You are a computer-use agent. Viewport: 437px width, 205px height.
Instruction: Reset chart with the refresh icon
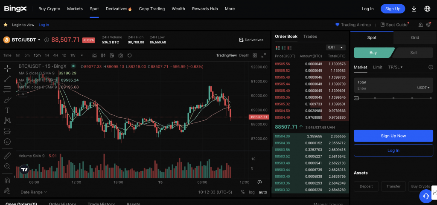point(130,55)
